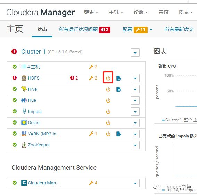197x196 pixels.
Task: Click the HDFS red bad-health status icon
Action: [x=15, y=78]
